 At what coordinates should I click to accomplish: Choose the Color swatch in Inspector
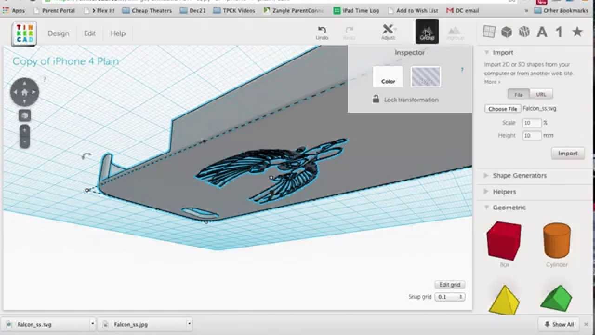[x=388, y=77]
